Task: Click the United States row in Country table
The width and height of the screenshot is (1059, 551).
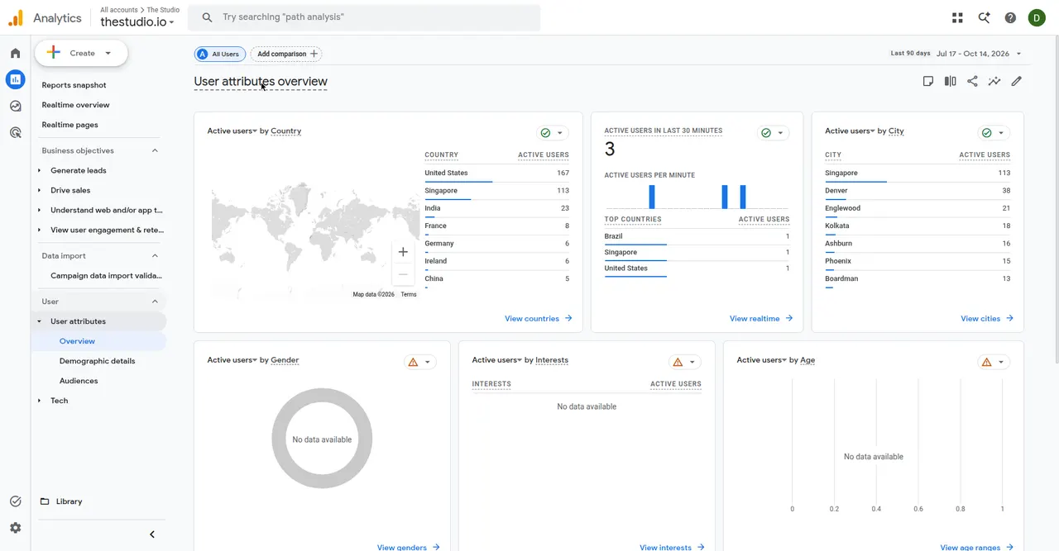Action: (496, 173)
